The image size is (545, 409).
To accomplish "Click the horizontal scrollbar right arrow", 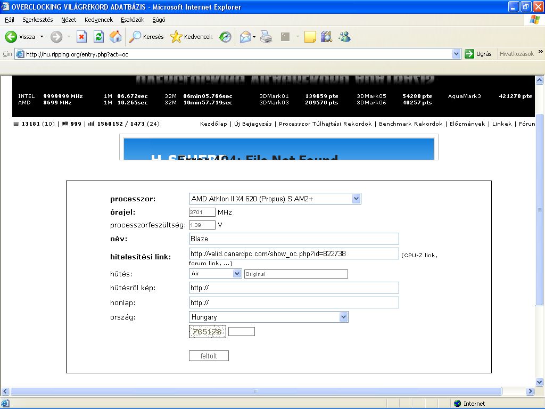I will [530, 391].
